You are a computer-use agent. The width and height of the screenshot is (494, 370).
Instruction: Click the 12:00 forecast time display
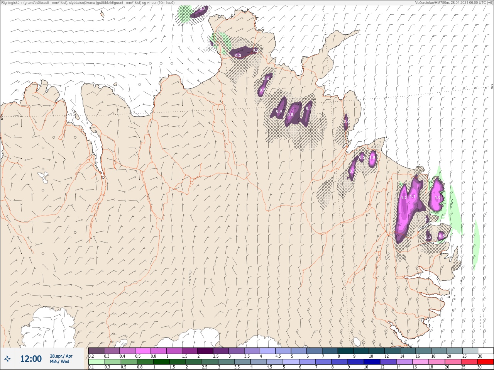tap(31, 359)
